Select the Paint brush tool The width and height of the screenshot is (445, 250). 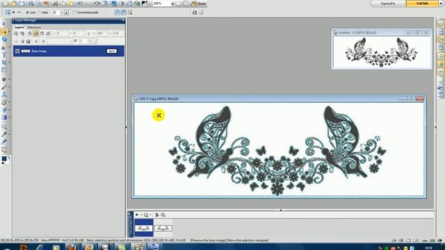coord(4,87)
